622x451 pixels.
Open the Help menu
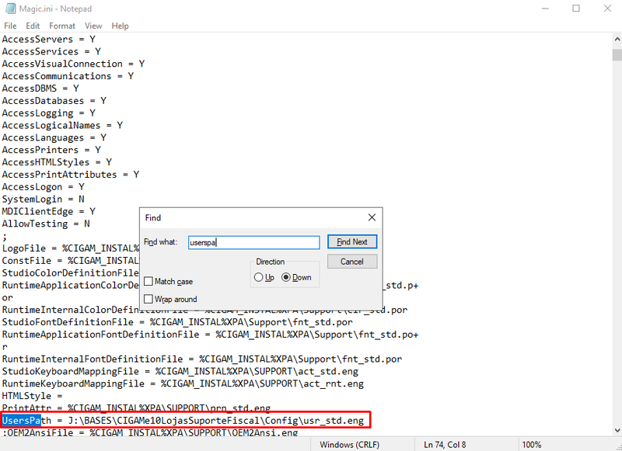120,26
